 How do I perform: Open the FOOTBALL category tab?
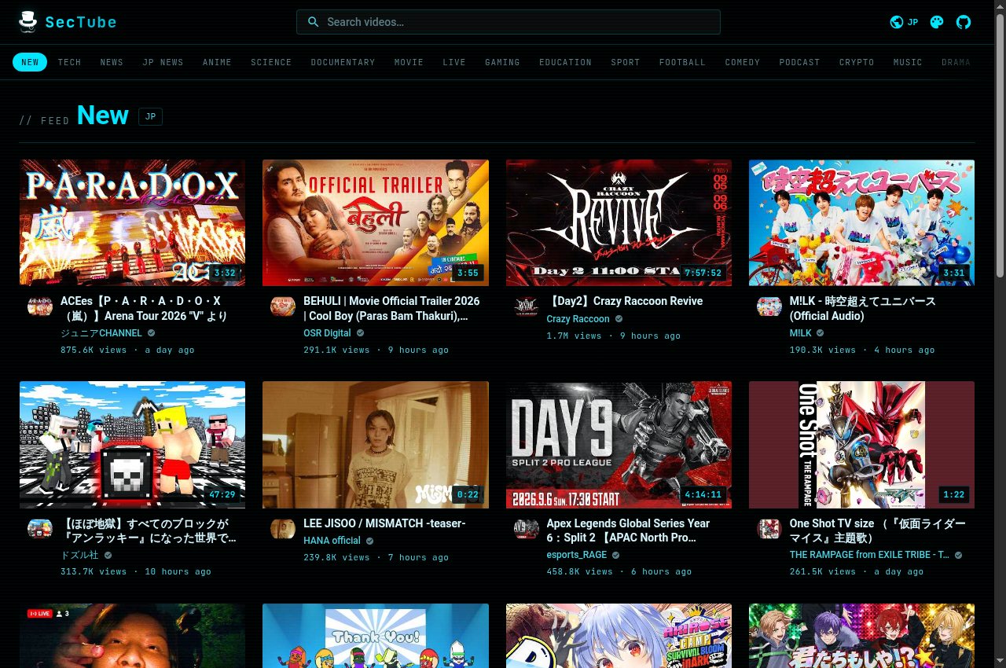[682, 62]
